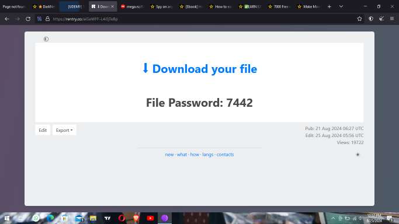Open site security lock information
This screenshot has width=399, height=224.
click(x=47, y=19)
